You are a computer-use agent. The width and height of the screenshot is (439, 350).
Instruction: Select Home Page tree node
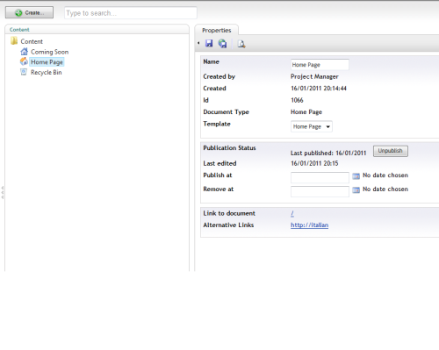47,62
